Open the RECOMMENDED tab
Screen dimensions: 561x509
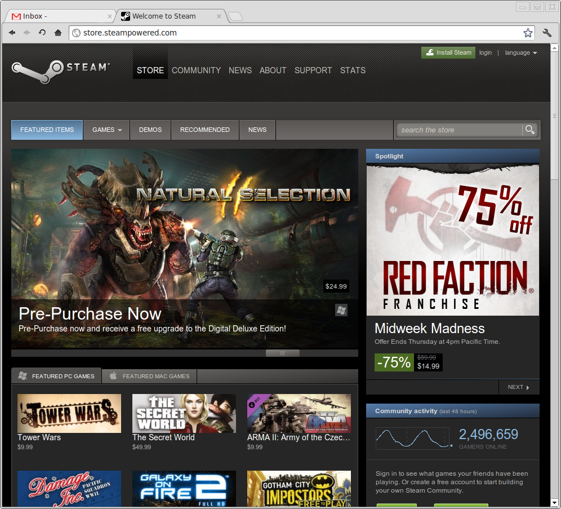(204, 130)
